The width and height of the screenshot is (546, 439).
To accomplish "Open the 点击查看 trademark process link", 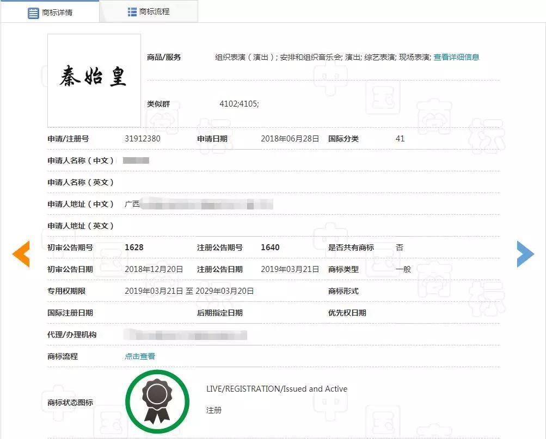I will (140, 356).
